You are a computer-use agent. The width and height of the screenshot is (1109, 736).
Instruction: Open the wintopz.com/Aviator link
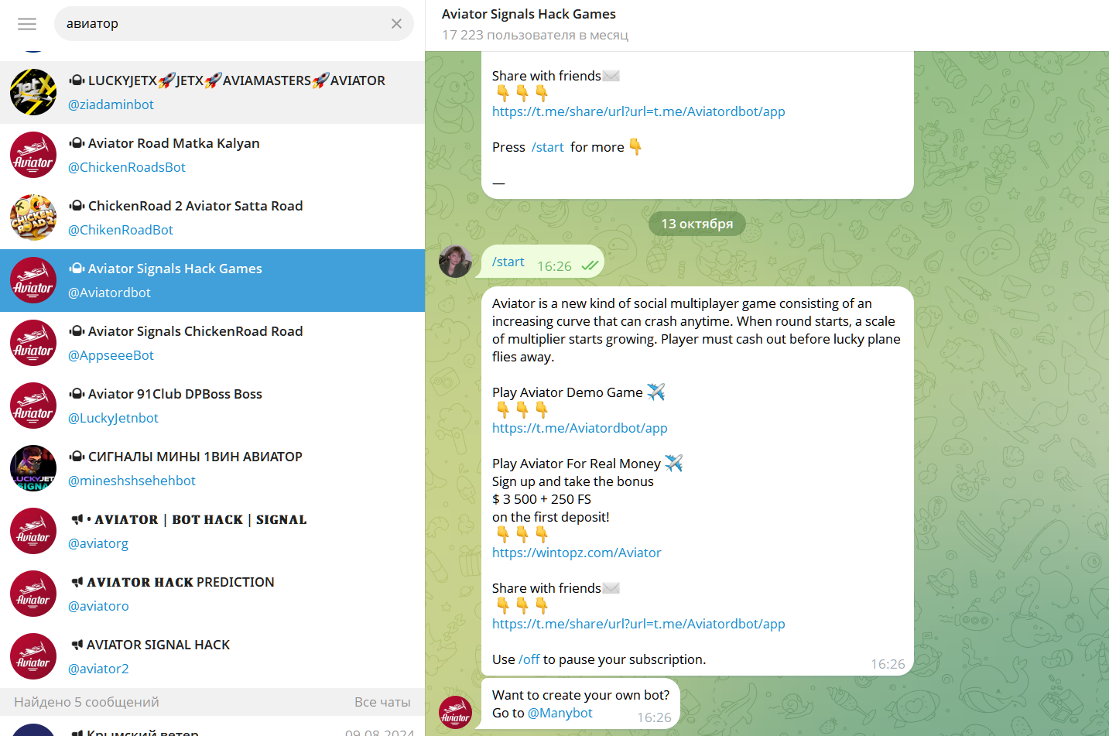[x=577, y=553]
